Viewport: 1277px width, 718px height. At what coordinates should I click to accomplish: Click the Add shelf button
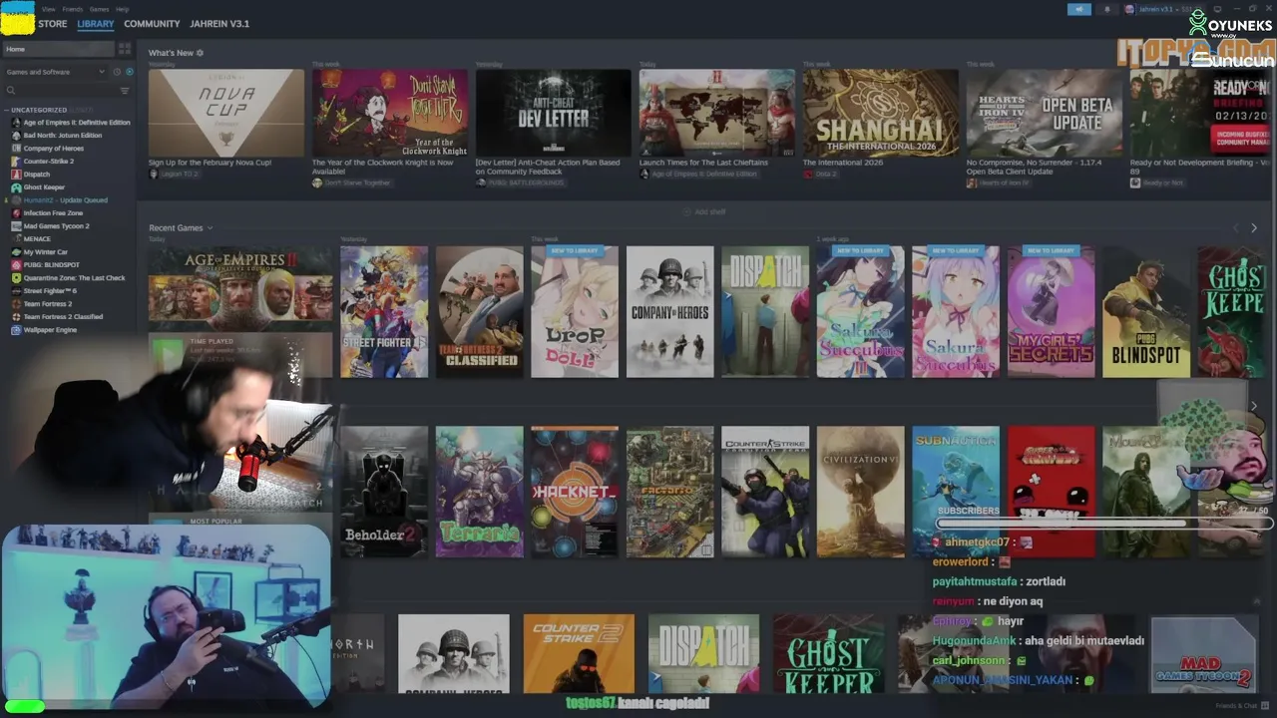[x=703, y=211]
